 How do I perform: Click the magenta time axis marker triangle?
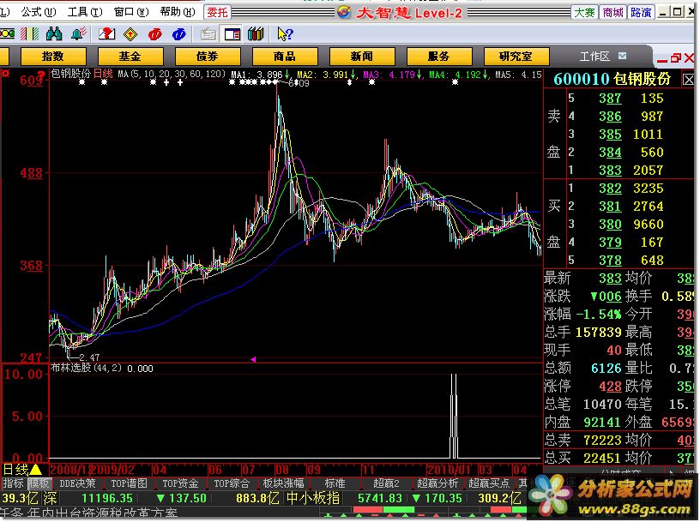tap(253, 360)
